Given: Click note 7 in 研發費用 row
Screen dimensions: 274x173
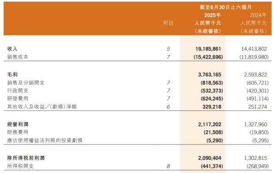Looking at the screenshot, I should [168, 99].
